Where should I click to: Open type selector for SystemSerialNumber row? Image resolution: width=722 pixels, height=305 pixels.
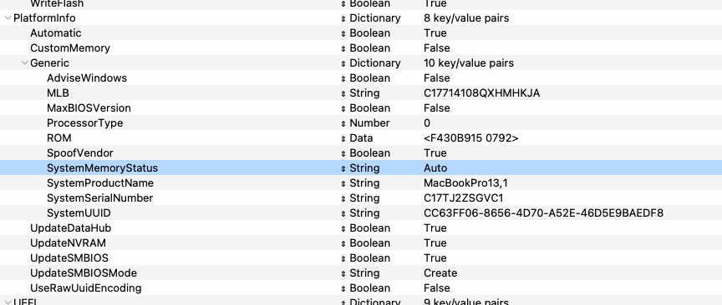click(343, 198)
